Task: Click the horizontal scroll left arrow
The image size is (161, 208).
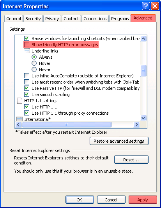Action: pos(18,124)
